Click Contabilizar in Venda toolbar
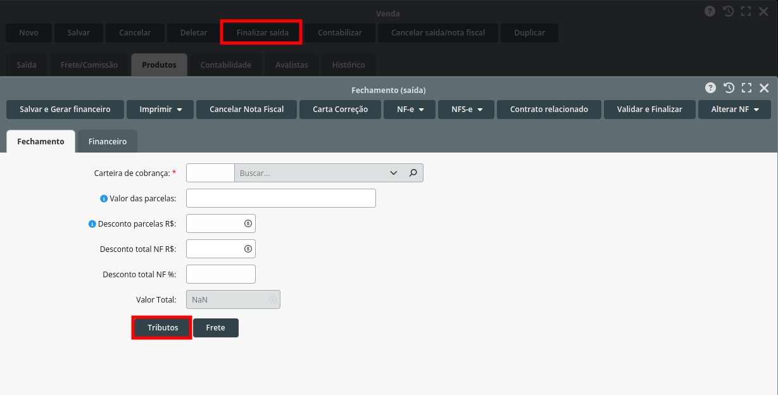 (x=340, y=33)
